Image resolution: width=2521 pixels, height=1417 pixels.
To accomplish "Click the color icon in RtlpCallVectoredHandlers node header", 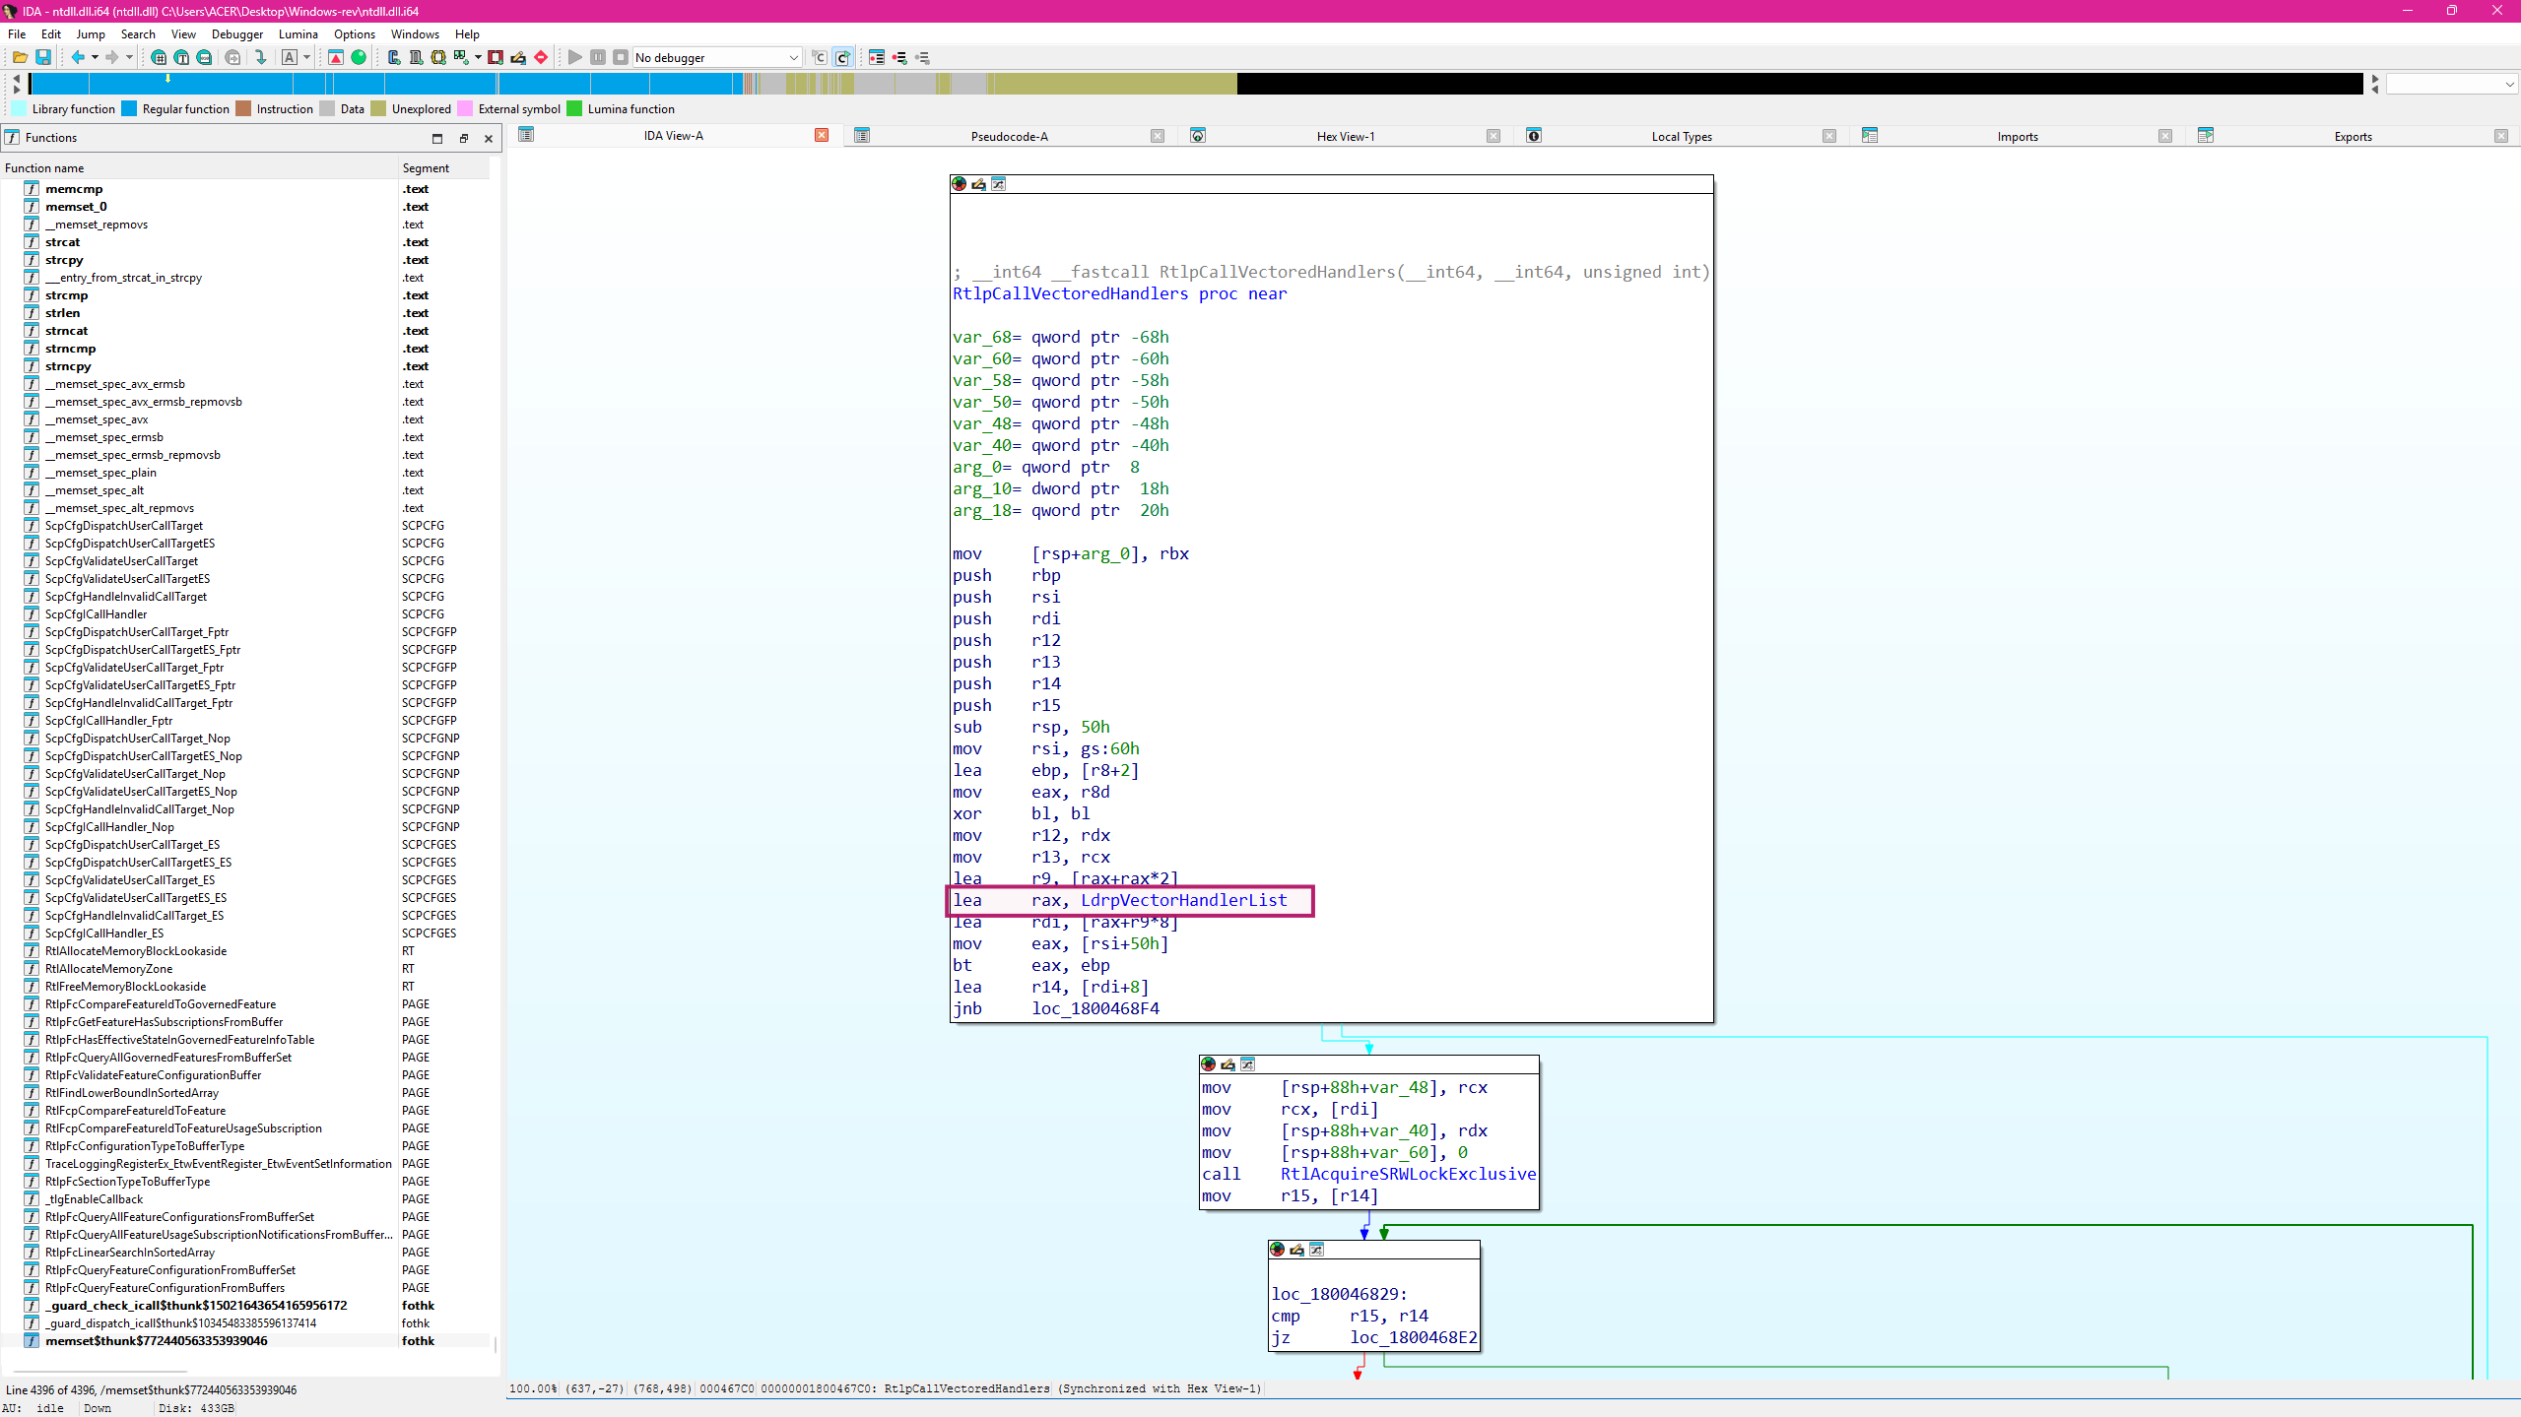I will 959,184.
